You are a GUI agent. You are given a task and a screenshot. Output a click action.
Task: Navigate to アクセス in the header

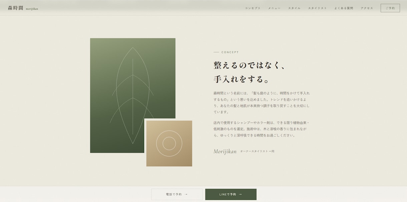click(367, 8)
